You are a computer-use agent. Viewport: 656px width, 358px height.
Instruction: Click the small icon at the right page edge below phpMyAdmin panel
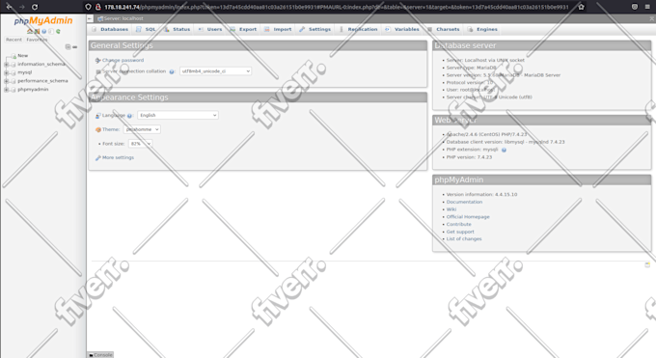pyautogui.click(x=647, y=264)
